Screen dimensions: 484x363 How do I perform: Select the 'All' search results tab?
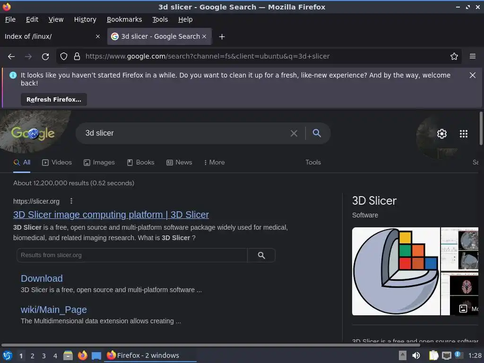click(x=22, y=163)
